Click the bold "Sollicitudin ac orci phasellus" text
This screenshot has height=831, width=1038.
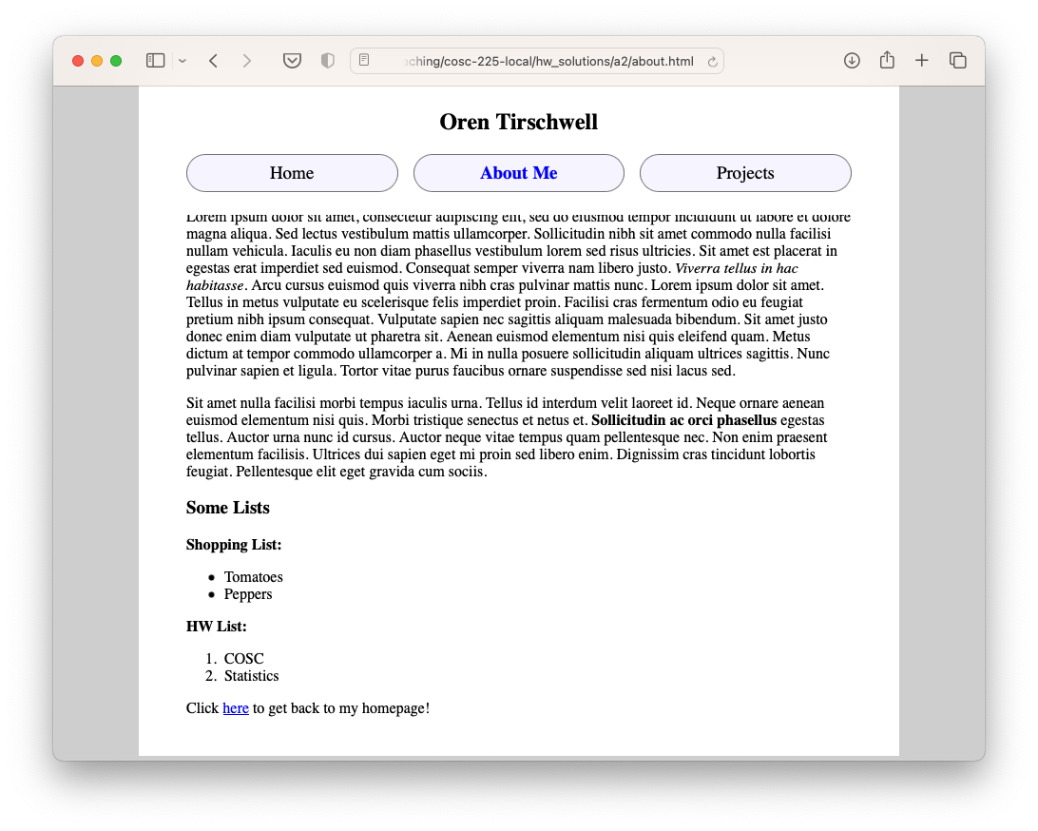pyautogui.click(x=683, y=420)
